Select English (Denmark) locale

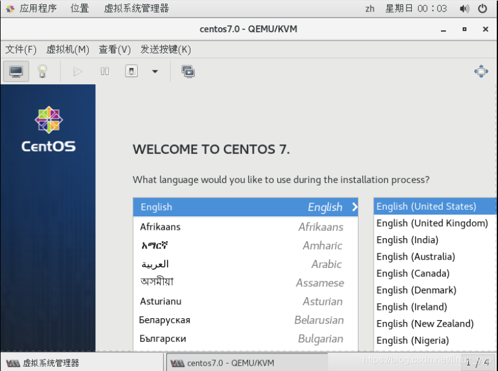click(435, 290)
